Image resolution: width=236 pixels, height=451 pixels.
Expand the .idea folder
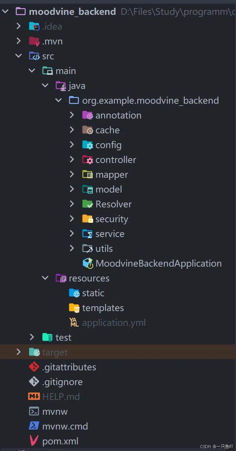tap(18, 26)
